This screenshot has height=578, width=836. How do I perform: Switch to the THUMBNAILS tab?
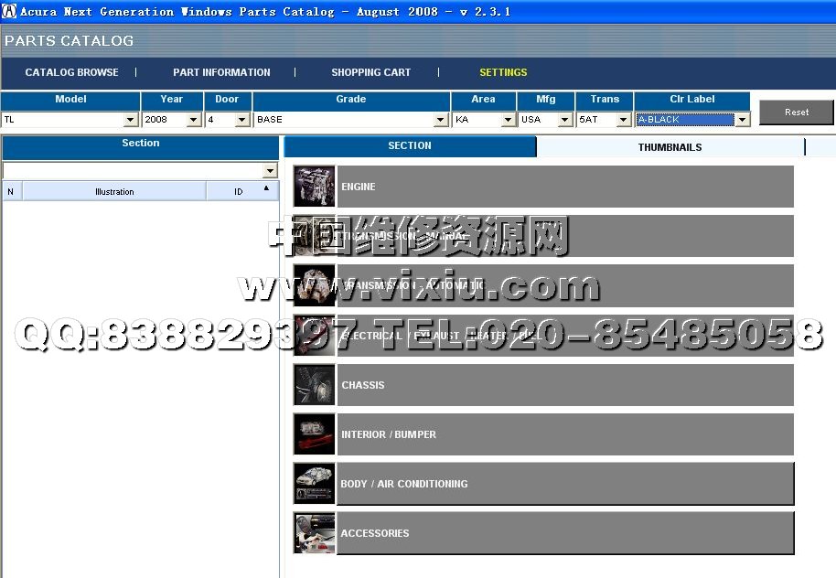tap(670, 147)
